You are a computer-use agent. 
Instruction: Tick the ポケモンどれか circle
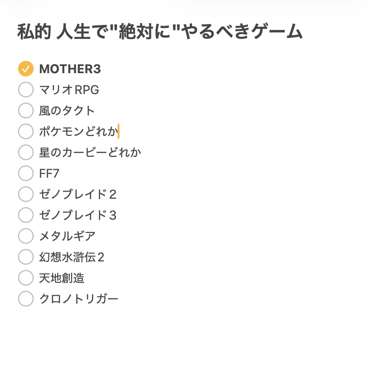(26, 132)
